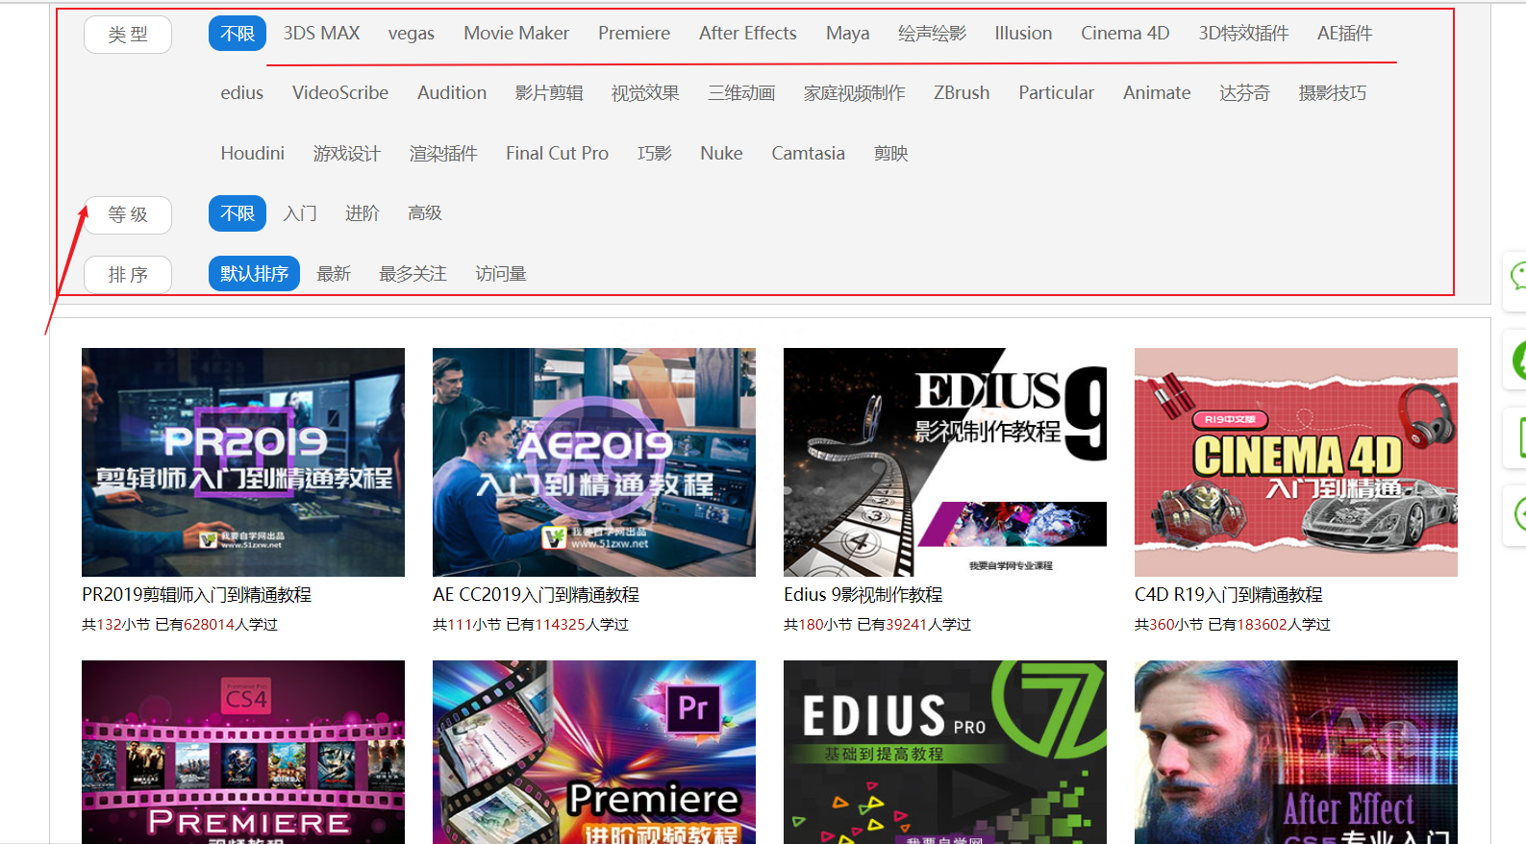Open the Cinema 4D R19 course thumbnail
Screen dimensions: 1526x844
1296,462
